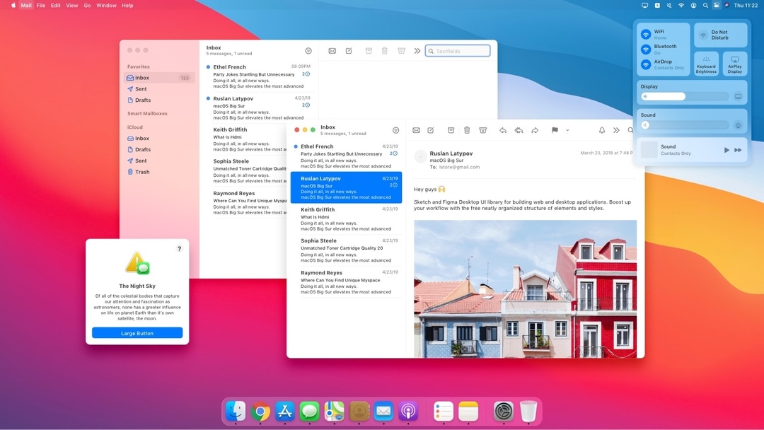Open the flag color dropdown

[567, 130]
